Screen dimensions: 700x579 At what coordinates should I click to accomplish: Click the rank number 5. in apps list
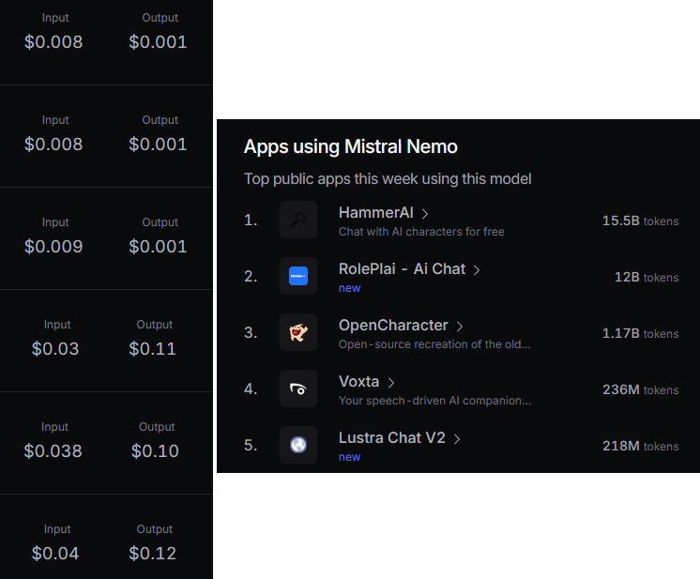click(251, 445)
